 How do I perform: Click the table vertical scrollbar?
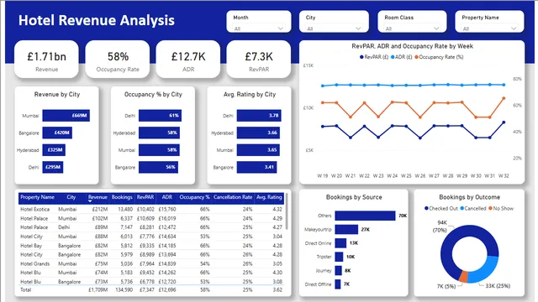[x=287, y=211]
